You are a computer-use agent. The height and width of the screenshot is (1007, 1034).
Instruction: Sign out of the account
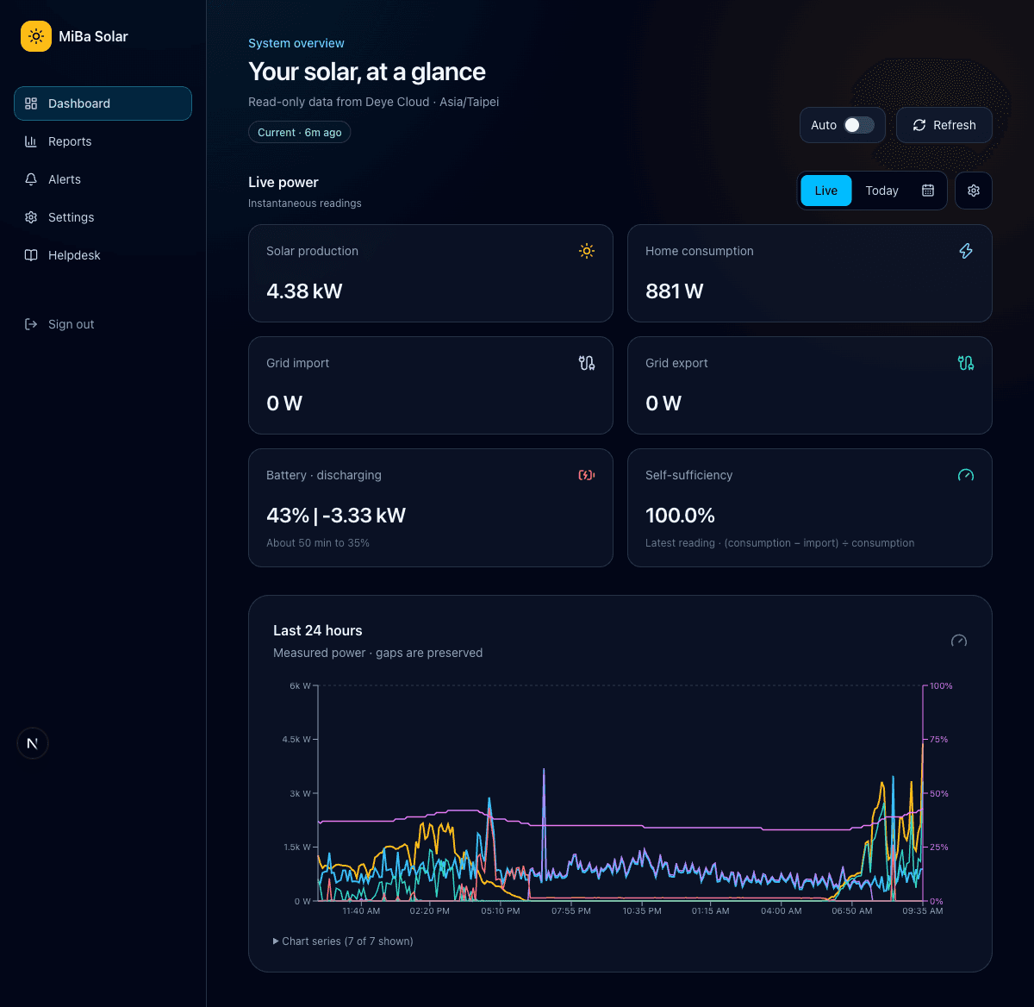(x=103, y=324)
